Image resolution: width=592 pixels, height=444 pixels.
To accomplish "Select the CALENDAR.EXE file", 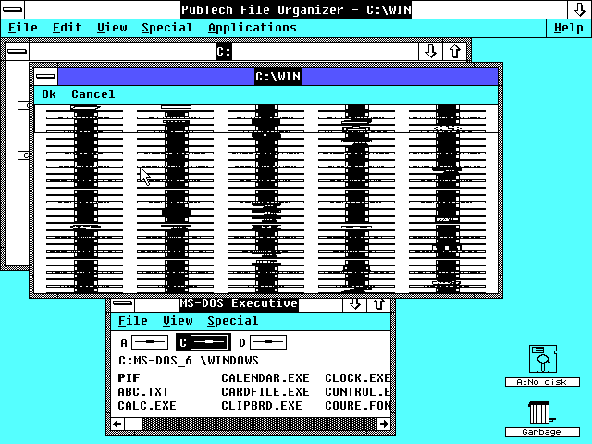I will 265,378.
